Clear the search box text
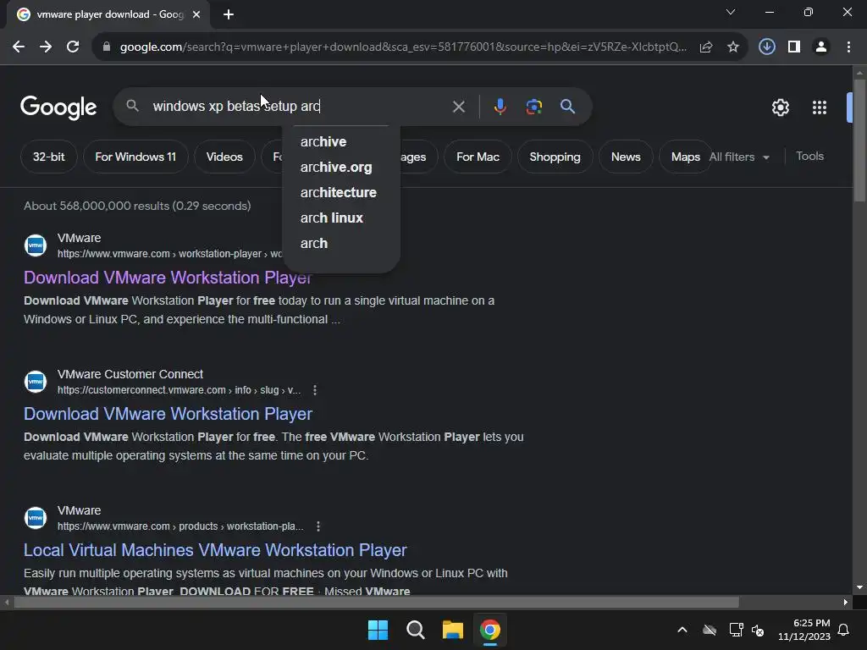This screenshot has height=650, width=867. click(x=458, y=107)
